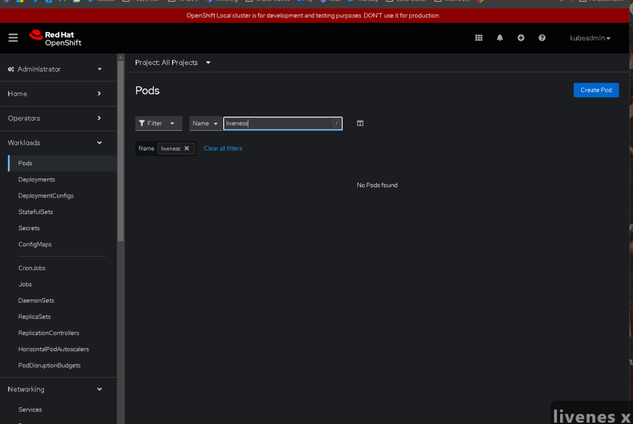This screenshot has width=633, height=424.
Task: Open ReplicaSets page
Action: point(35,317)
